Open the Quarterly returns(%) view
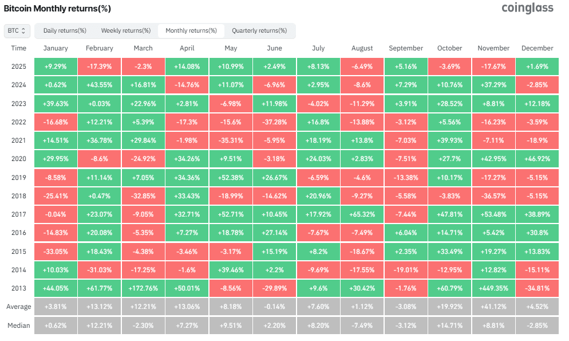Viewport: 569px width, 341px height. [x=260, y=31]
